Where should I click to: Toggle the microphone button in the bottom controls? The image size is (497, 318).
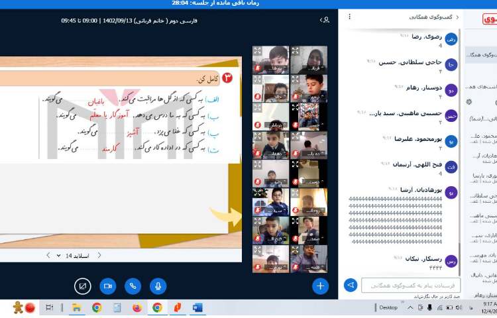[x=158, y=286]
